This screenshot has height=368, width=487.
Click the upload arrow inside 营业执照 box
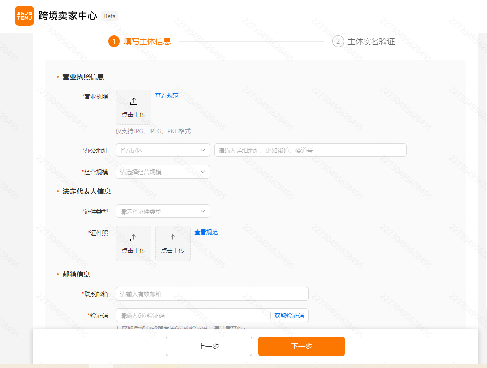point(133,101)
